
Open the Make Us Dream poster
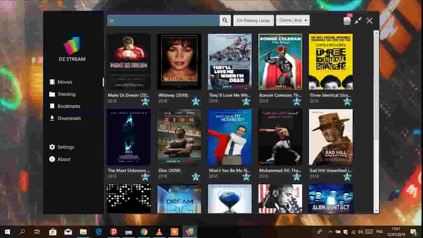pyautogui.click(x=129, y=61)
